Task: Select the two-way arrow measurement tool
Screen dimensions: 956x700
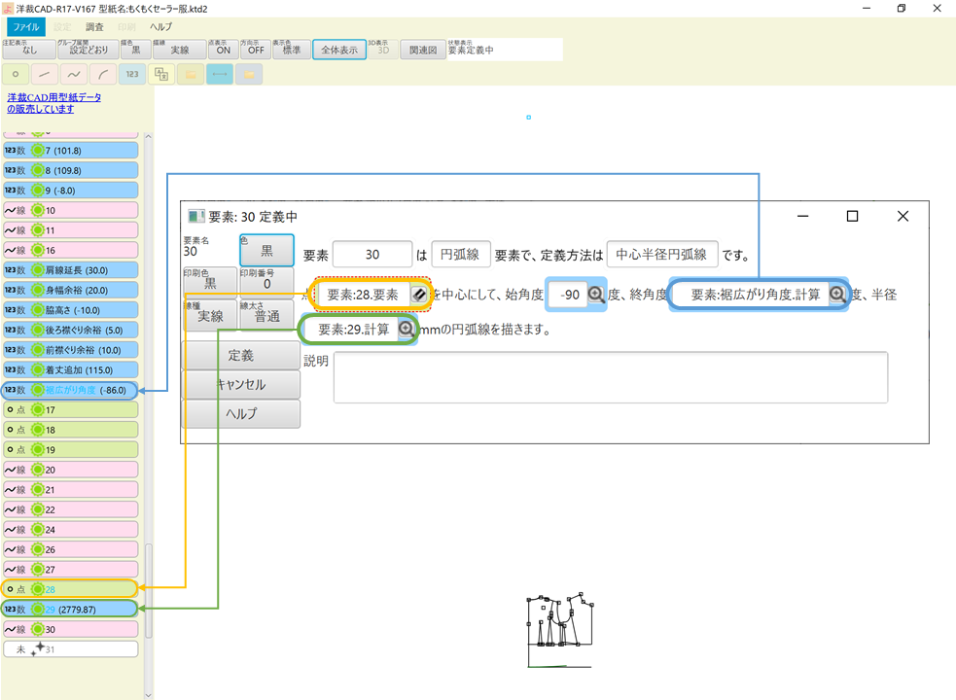Action: coord(219,73)
